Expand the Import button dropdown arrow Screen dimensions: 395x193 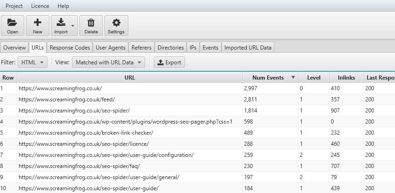tap(72, 25)
